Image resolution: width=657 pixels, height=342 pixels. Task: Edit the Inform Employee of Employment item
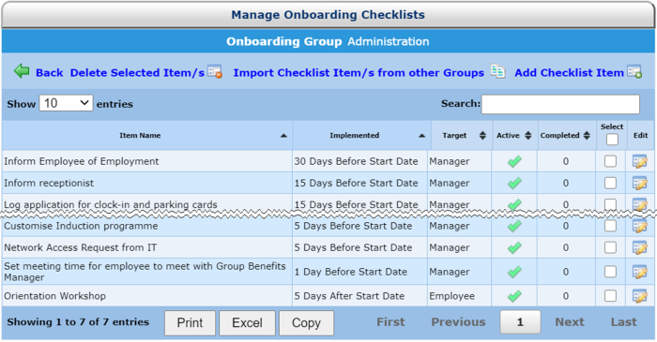(x=640, y=161)
